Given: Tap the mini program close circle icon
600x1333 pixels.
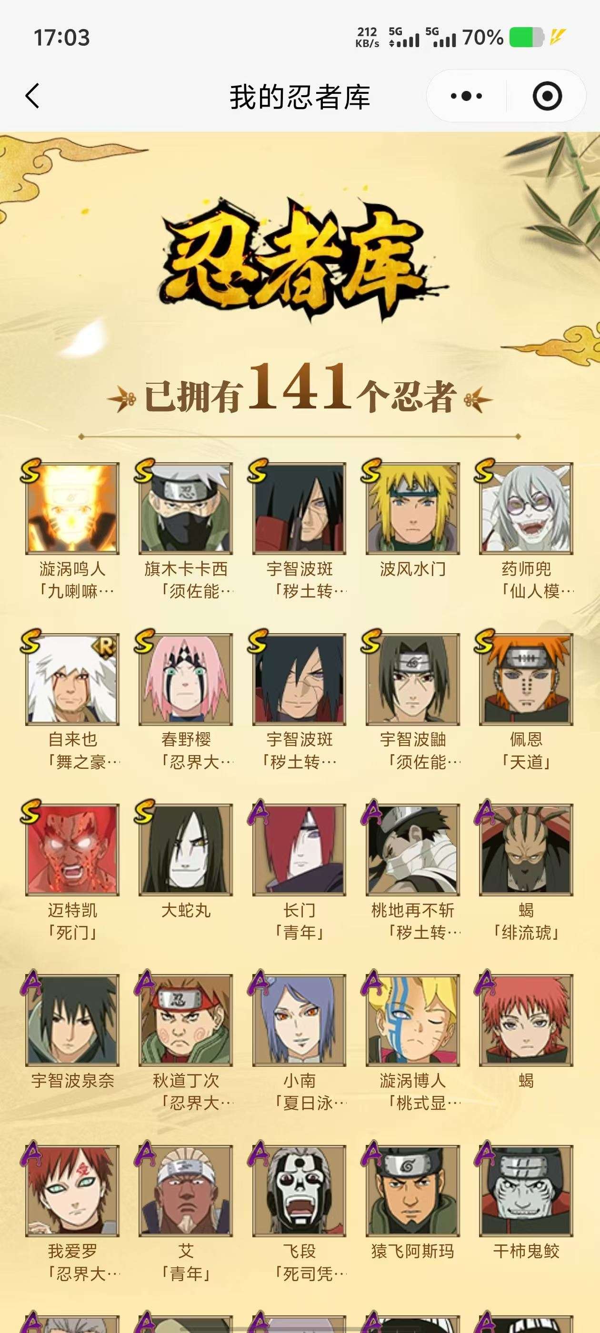Looking at the screenshot, I should 547,96.
